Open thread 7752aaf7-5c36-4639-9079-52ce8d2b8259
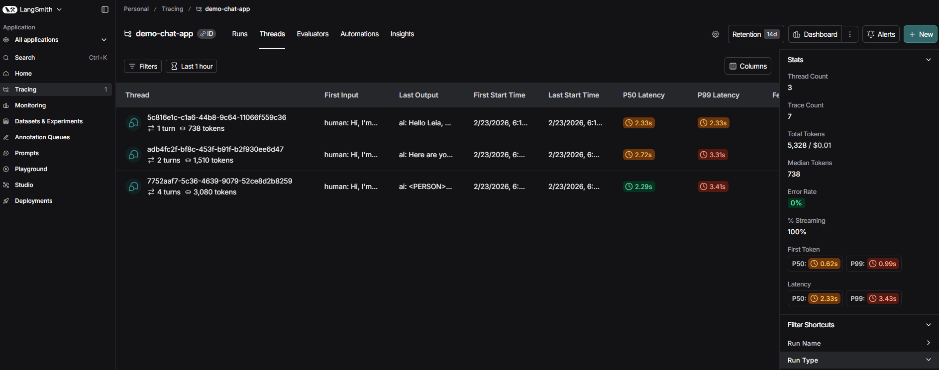This screenshot has height=370, width=939. click(x=219, y=181)
